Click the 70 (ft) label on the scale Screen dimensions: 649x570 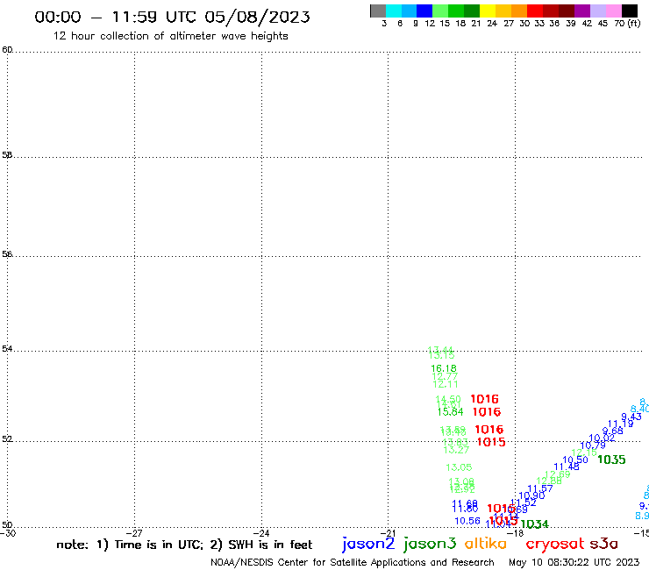pos(627,24)
